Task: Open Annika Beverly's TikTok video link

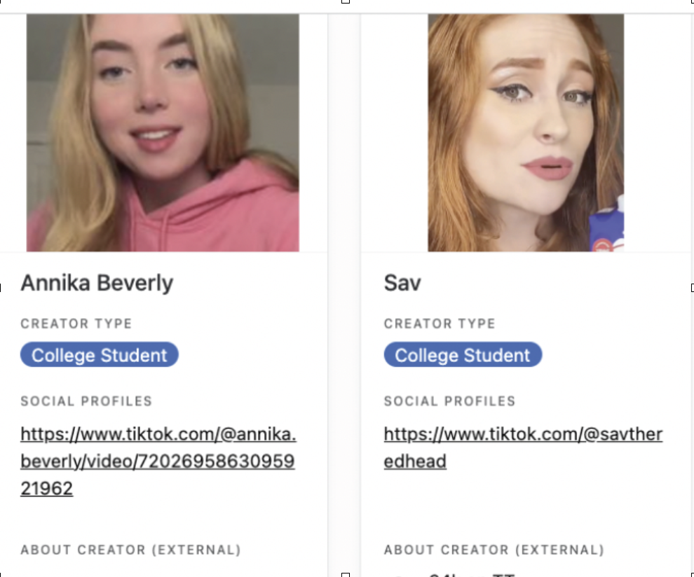Action: click(x=158, y=461)
